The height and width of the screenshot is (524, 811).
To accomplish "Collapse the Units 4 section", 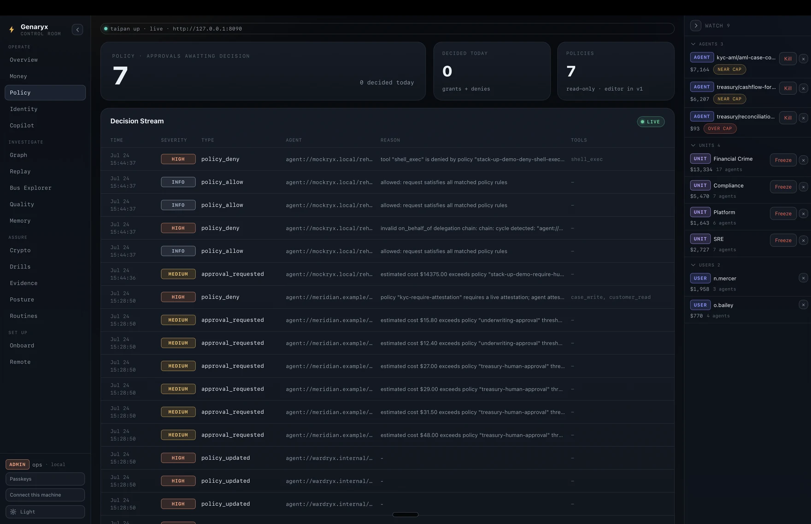I will [705, 145].
